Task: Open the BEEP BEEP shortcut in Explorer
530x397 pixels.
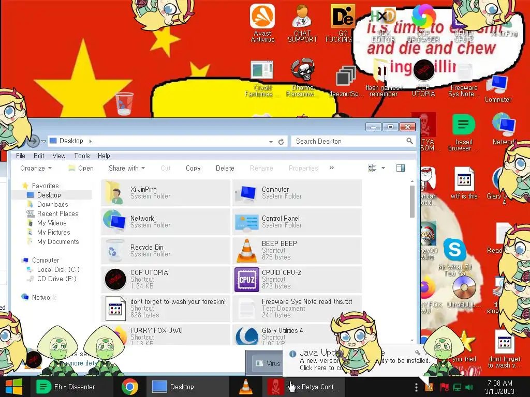Action: 297,250
